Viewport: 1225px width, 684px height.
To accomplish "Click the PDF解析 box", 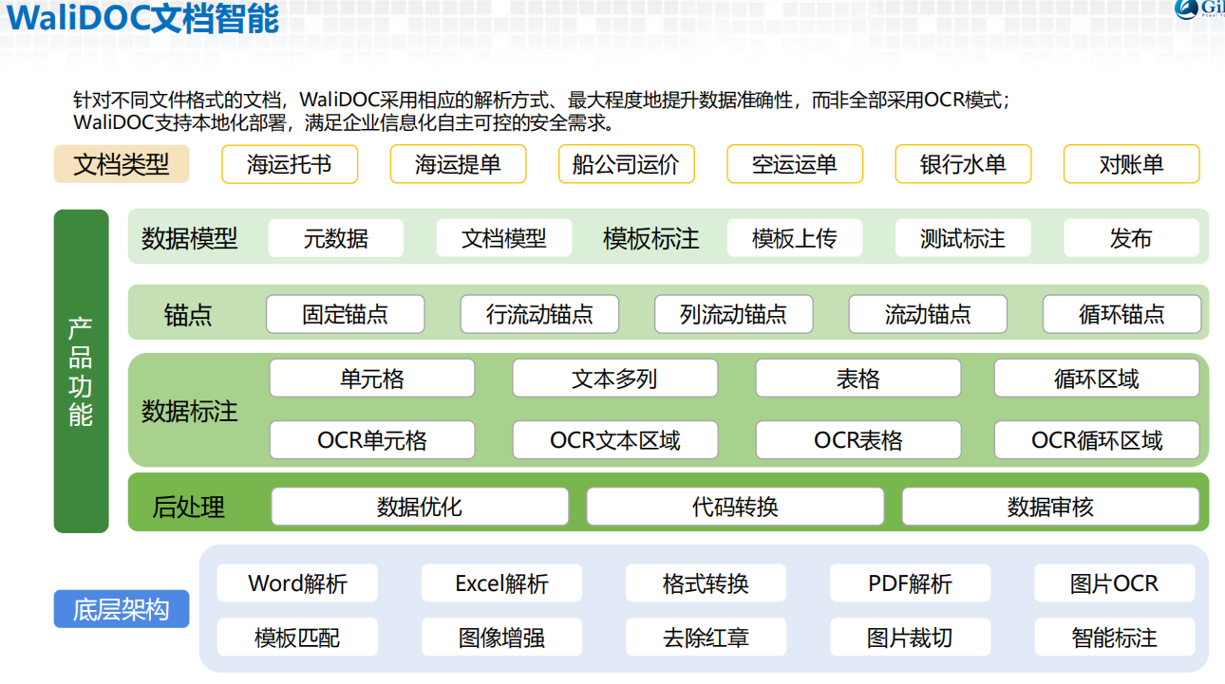I will point(910,582).
